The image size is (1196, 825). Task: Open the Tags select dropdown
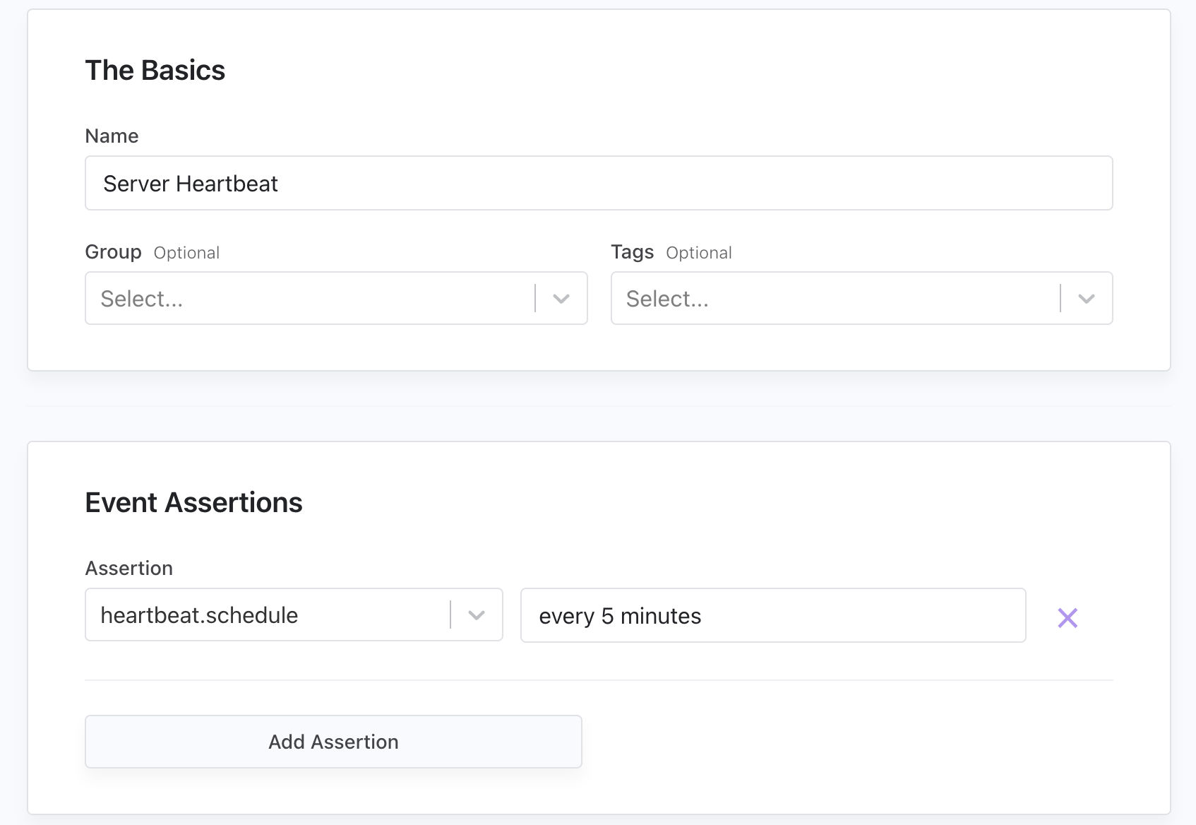(861, 298)
